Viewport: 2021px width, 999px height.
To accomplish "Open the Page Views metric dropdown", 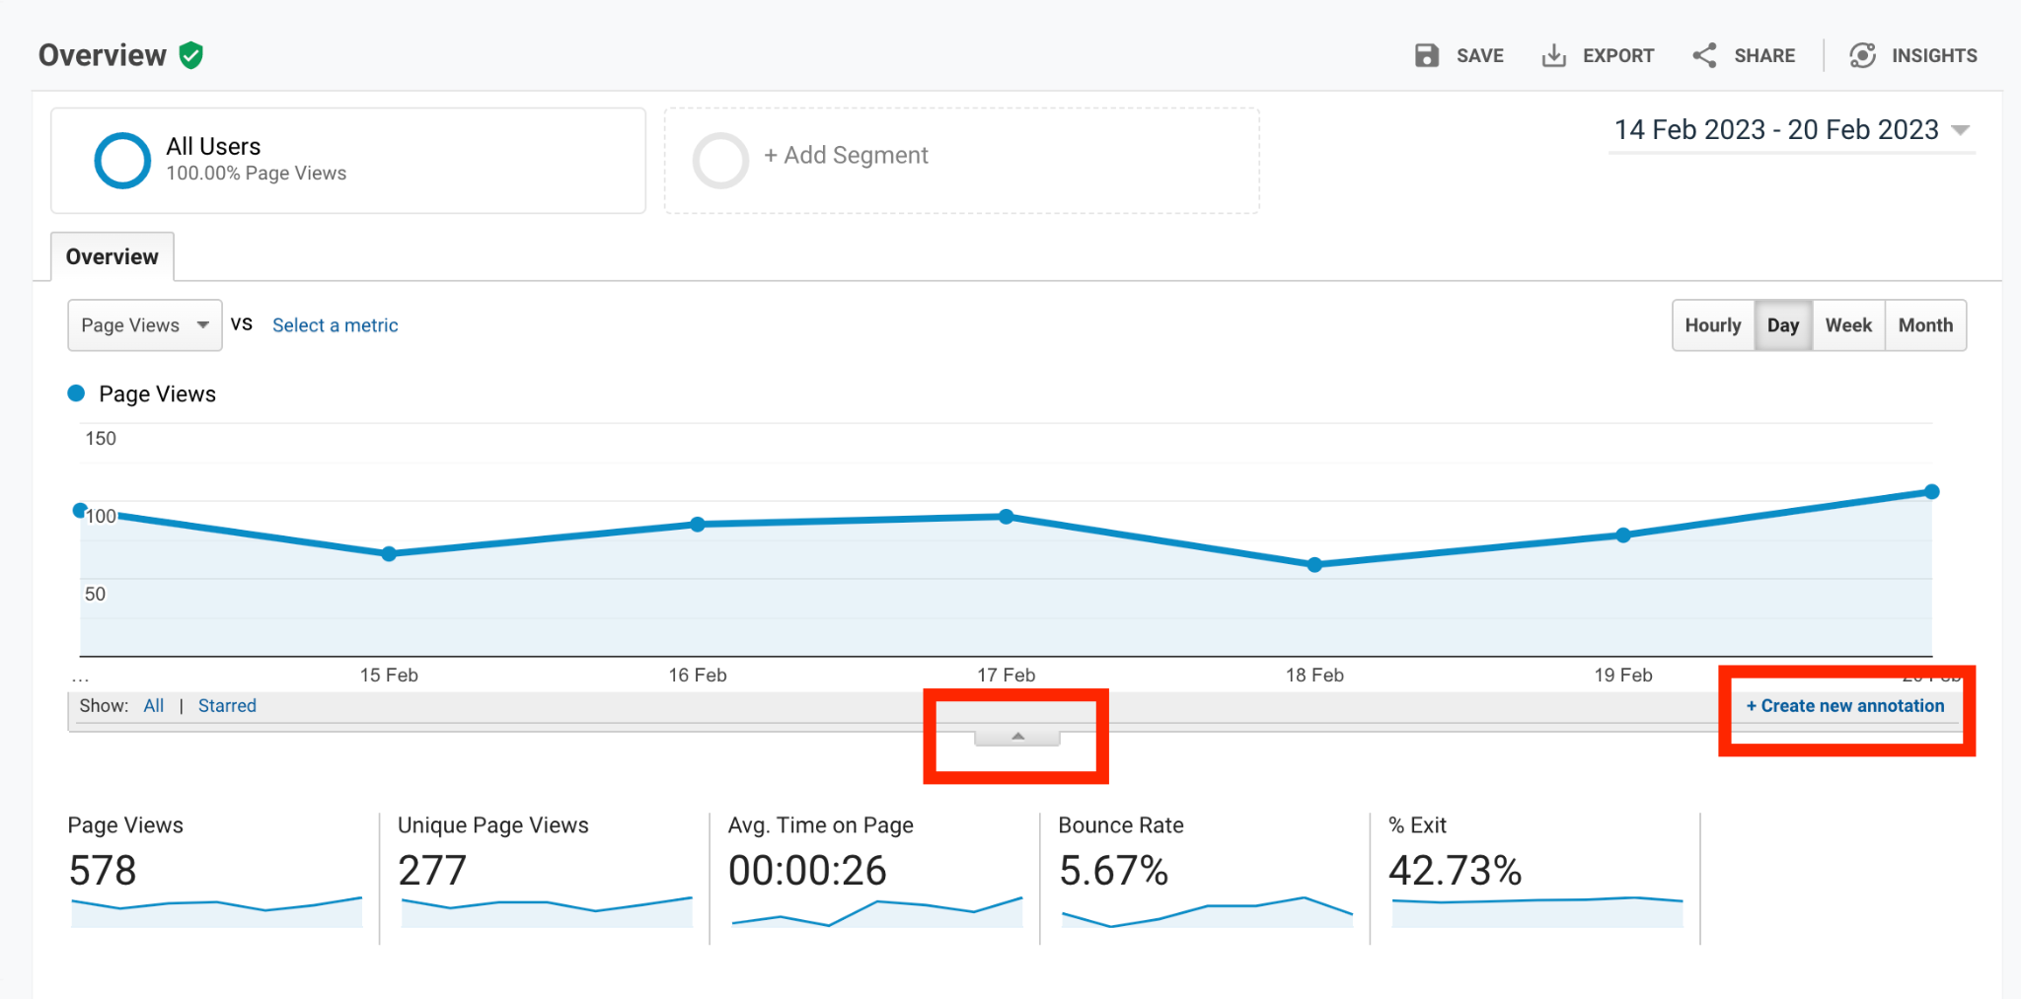I will 145,325.
